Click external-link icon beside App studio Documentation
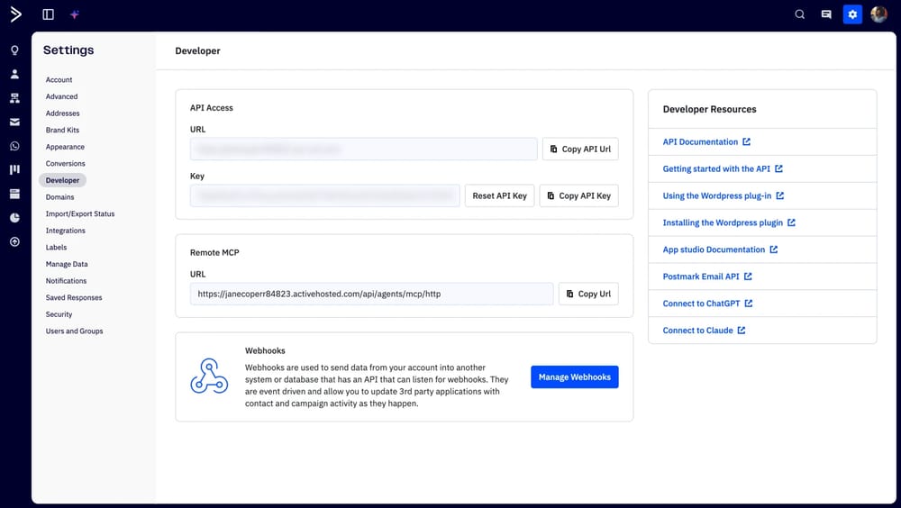901x508 pixels. click(774, 249)
